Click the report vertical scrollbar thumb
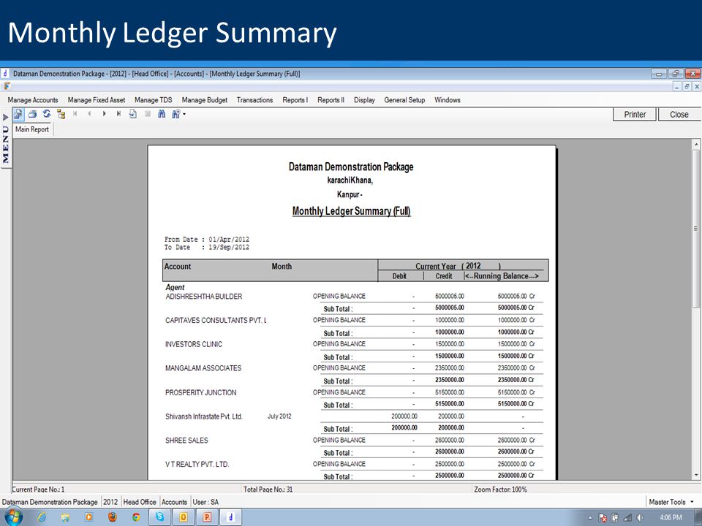702x526 pixels. (695, 229)
